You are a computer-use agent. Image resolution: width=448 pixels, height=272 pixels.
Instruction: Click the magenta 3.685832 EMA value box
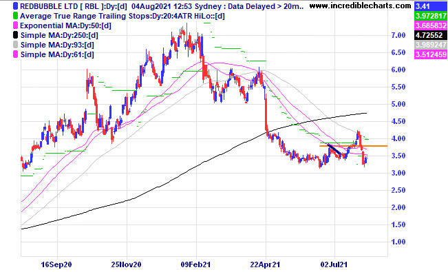(x=430, y=25)
